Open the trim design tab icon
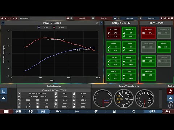Screen dimensions: 174x130 [x=168, y=112]
